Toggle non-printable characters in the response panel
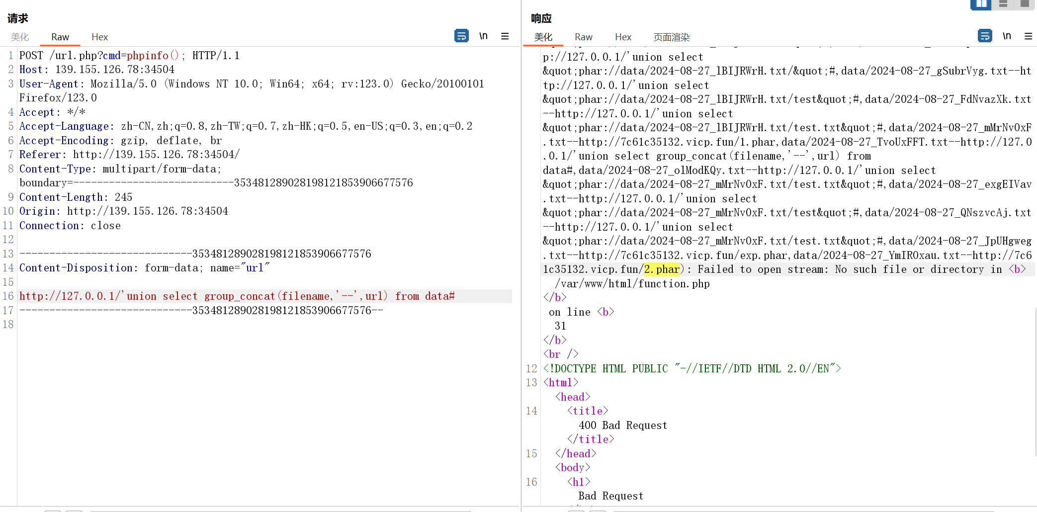 pos(1007,36)
